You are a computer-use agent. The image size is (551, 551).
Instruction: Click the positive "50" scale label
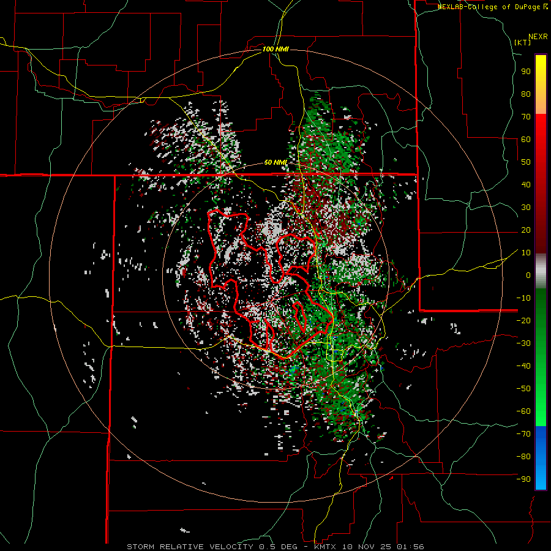click(x=526, y=162)
